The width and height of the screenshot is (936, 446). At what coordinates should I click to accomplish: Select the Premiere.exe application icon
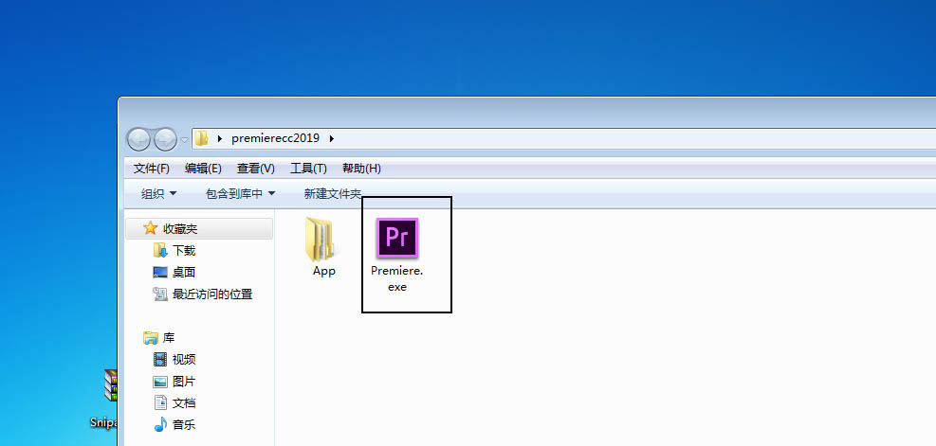point(397,239)
